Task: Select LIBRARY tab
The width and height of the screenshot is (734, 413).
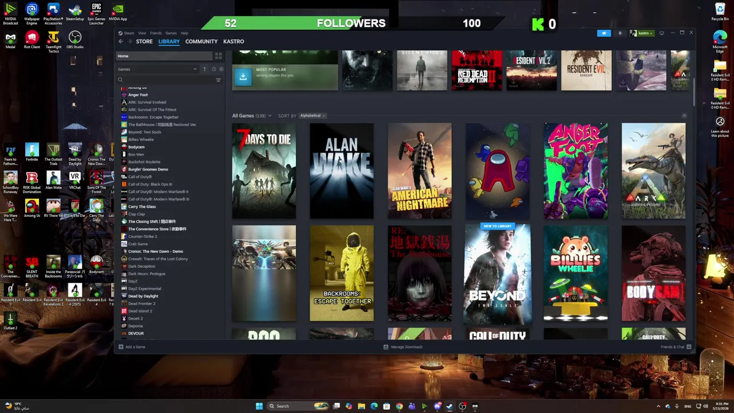Action: tap(169, 41)
